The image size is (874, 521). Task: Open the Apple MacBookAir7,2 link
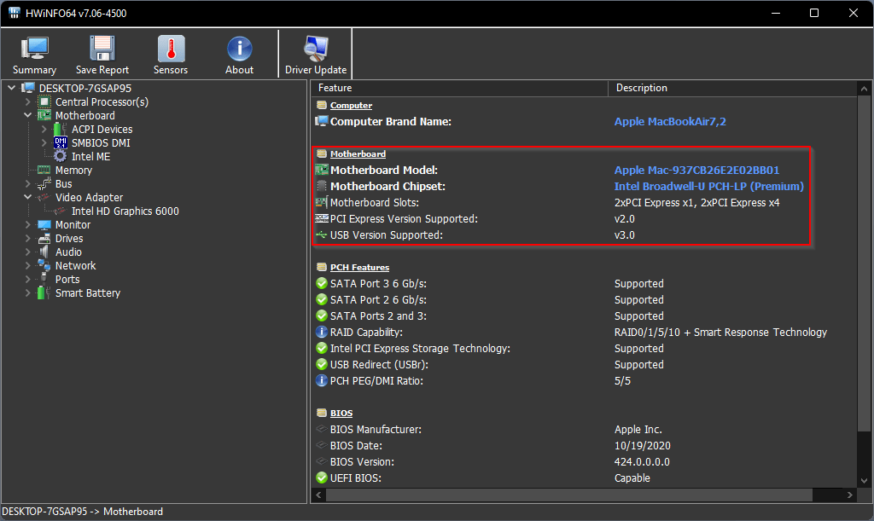coord(670,121)
